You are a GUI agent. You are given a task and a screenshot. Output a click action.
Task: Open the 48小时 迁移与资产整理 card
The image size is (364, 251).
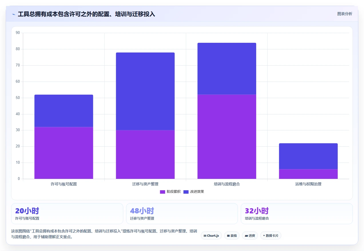click(182, 214)
